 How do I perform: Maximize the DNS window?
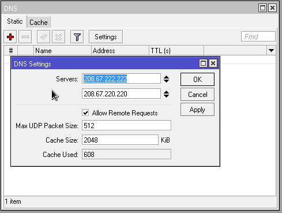point(262,8)
